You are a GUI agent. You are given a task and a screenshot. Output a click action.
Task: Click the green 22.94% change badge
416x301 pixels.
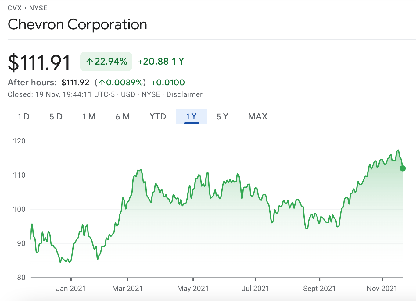click(106, 62)
